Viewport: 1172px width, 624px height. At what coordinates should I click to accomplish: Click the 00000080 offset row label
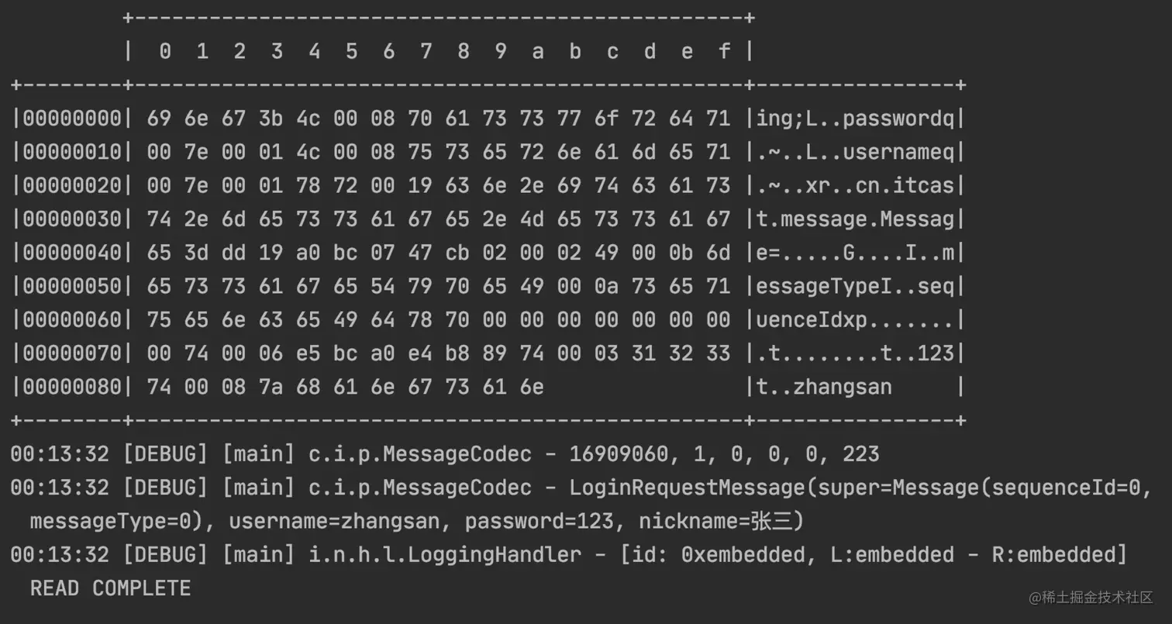[72, 386]
